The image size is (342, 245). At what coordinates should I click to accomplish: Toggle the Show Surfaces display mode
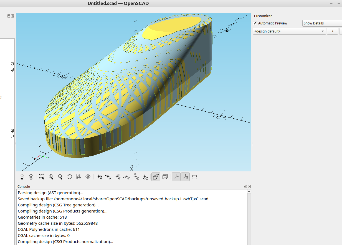[x=156, y=177]
